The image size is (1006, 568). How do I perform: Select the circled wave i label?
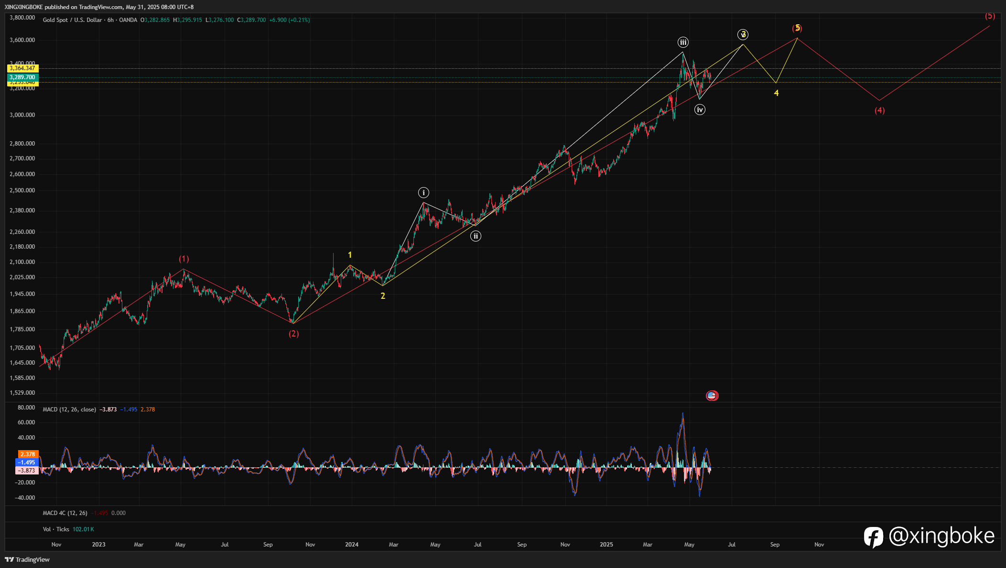click(423, 192)
